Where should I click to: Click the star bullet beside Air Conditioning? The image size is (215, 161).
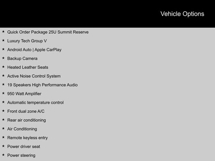point(3,129)
